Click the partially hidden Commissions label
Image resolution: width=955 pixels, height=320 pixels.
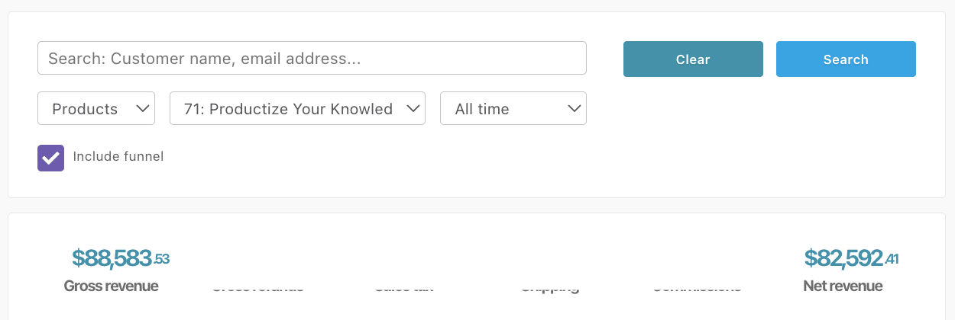pos(697,289)
